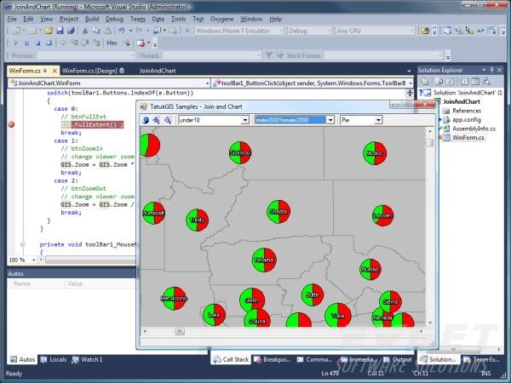Open the Debug menu
This screenshot has height=383, width=511.
(x=114, y=19)
